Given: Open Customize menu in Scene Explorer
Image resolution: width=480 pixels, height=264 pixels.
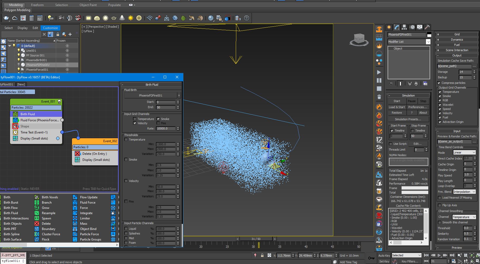Looking at the screenshot, I should coord(50,28).
